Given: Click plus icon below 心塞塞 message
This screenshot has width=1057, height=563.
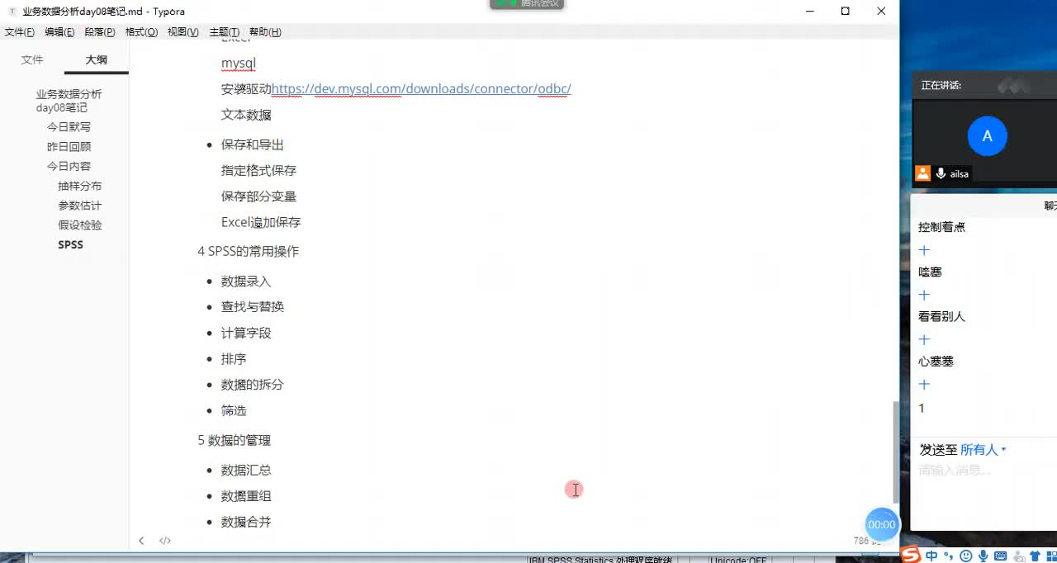Looking at the screenshot, I should point(924,384).
